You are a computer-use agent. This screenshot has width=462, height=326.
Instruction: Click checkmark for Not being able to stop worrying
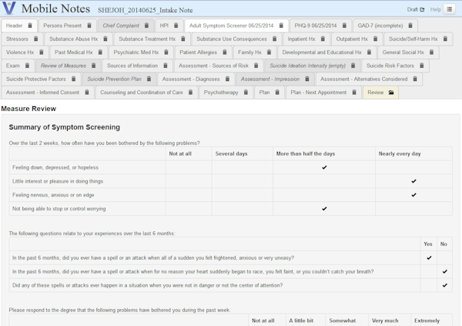point(324,209)
